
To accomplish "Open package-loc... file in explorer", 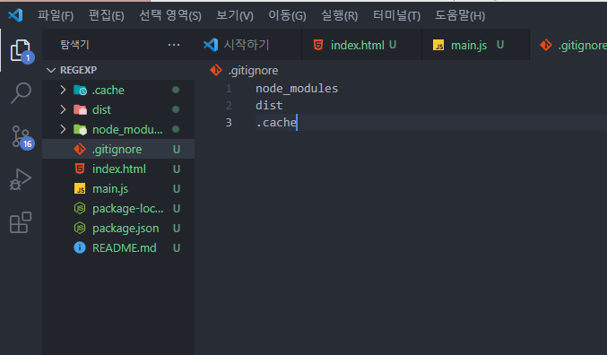I will tap(118, 208).
